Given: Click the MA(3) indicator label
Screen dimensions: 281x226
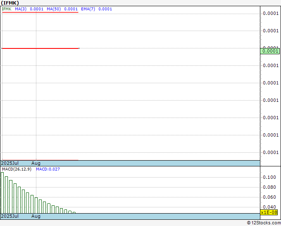Looking at the screenshot, I should coord(21,9).
